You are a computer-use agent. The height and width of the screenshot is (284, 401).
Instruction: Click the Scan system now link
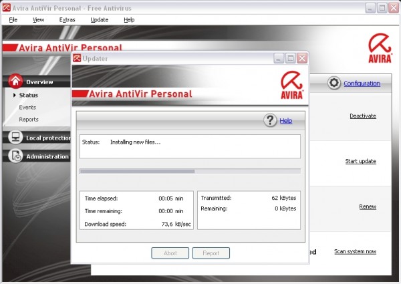click(x=356, y=251)
